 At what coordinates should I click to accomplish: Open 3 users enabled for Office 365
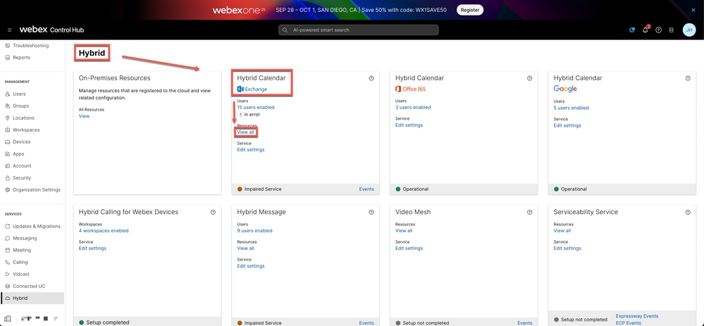413,108
